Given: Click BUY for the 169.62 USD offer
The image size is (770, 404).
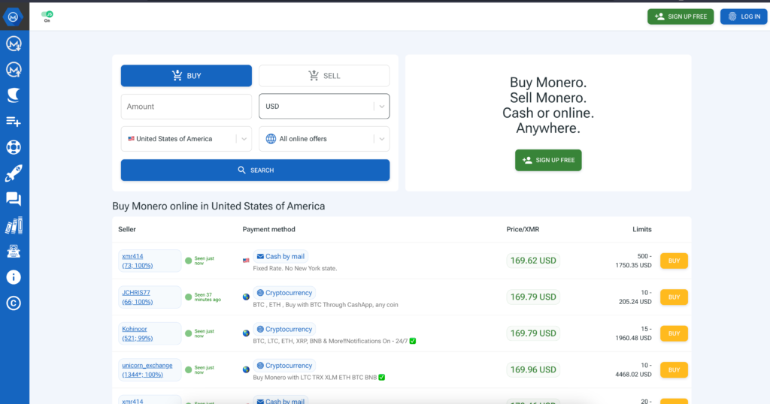Looking at the screenshot, I should pos(674,261).
